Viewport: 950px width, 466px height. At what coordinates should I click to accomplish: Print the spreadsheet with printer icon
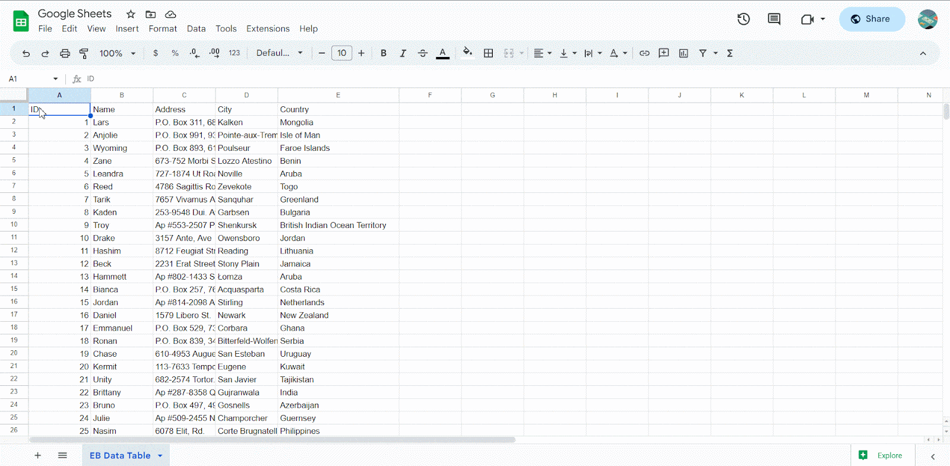click(x=65, y=53)
